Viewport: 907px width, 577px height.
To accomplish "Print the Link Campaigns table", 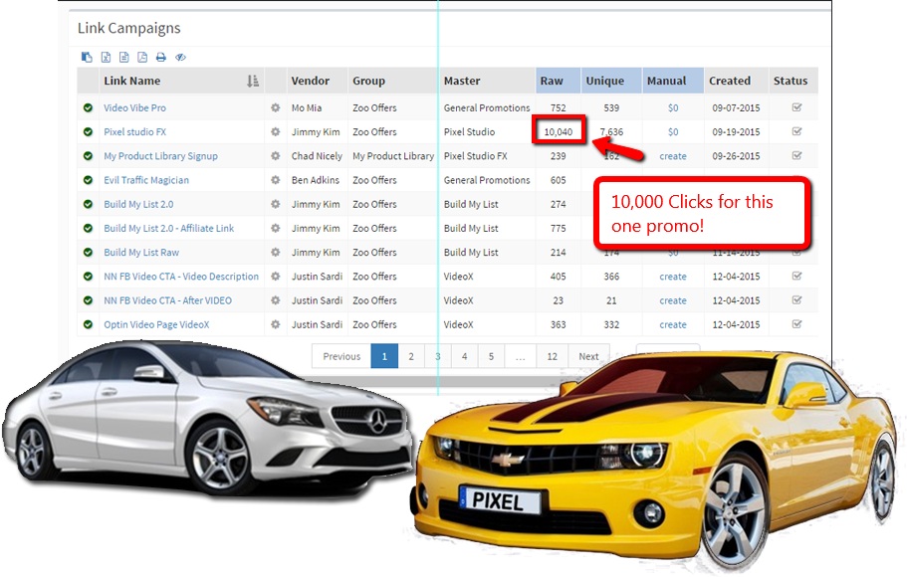I will pyautogui.click(x=161, y=57).
